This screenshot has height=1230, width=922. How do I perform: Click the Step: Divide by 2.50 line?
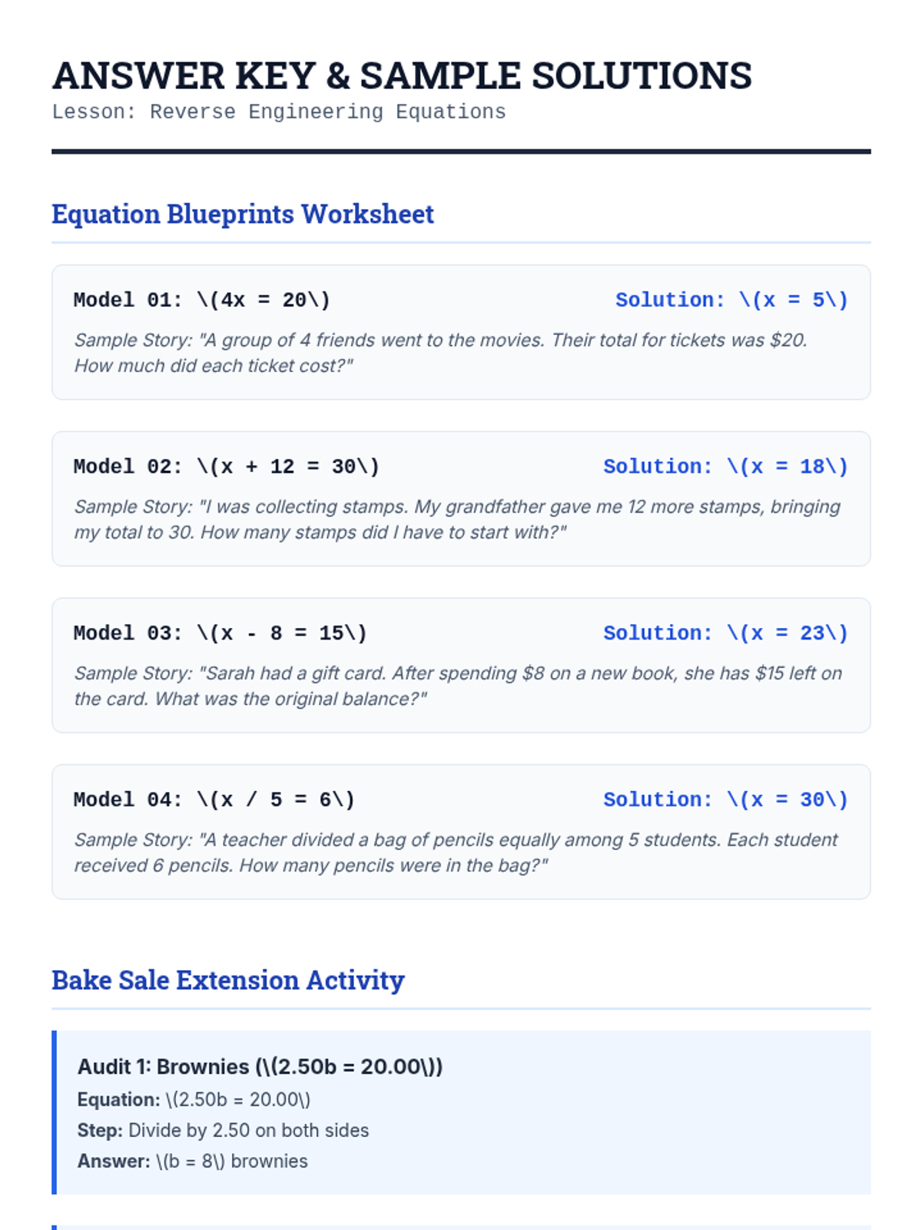point(223,1131)
